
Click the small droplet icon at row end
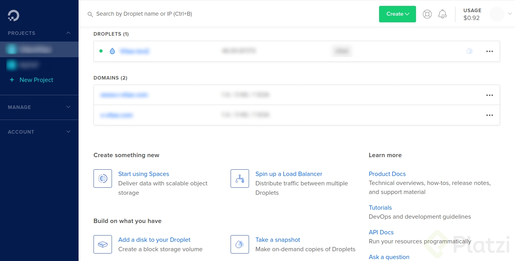point(469,51)
